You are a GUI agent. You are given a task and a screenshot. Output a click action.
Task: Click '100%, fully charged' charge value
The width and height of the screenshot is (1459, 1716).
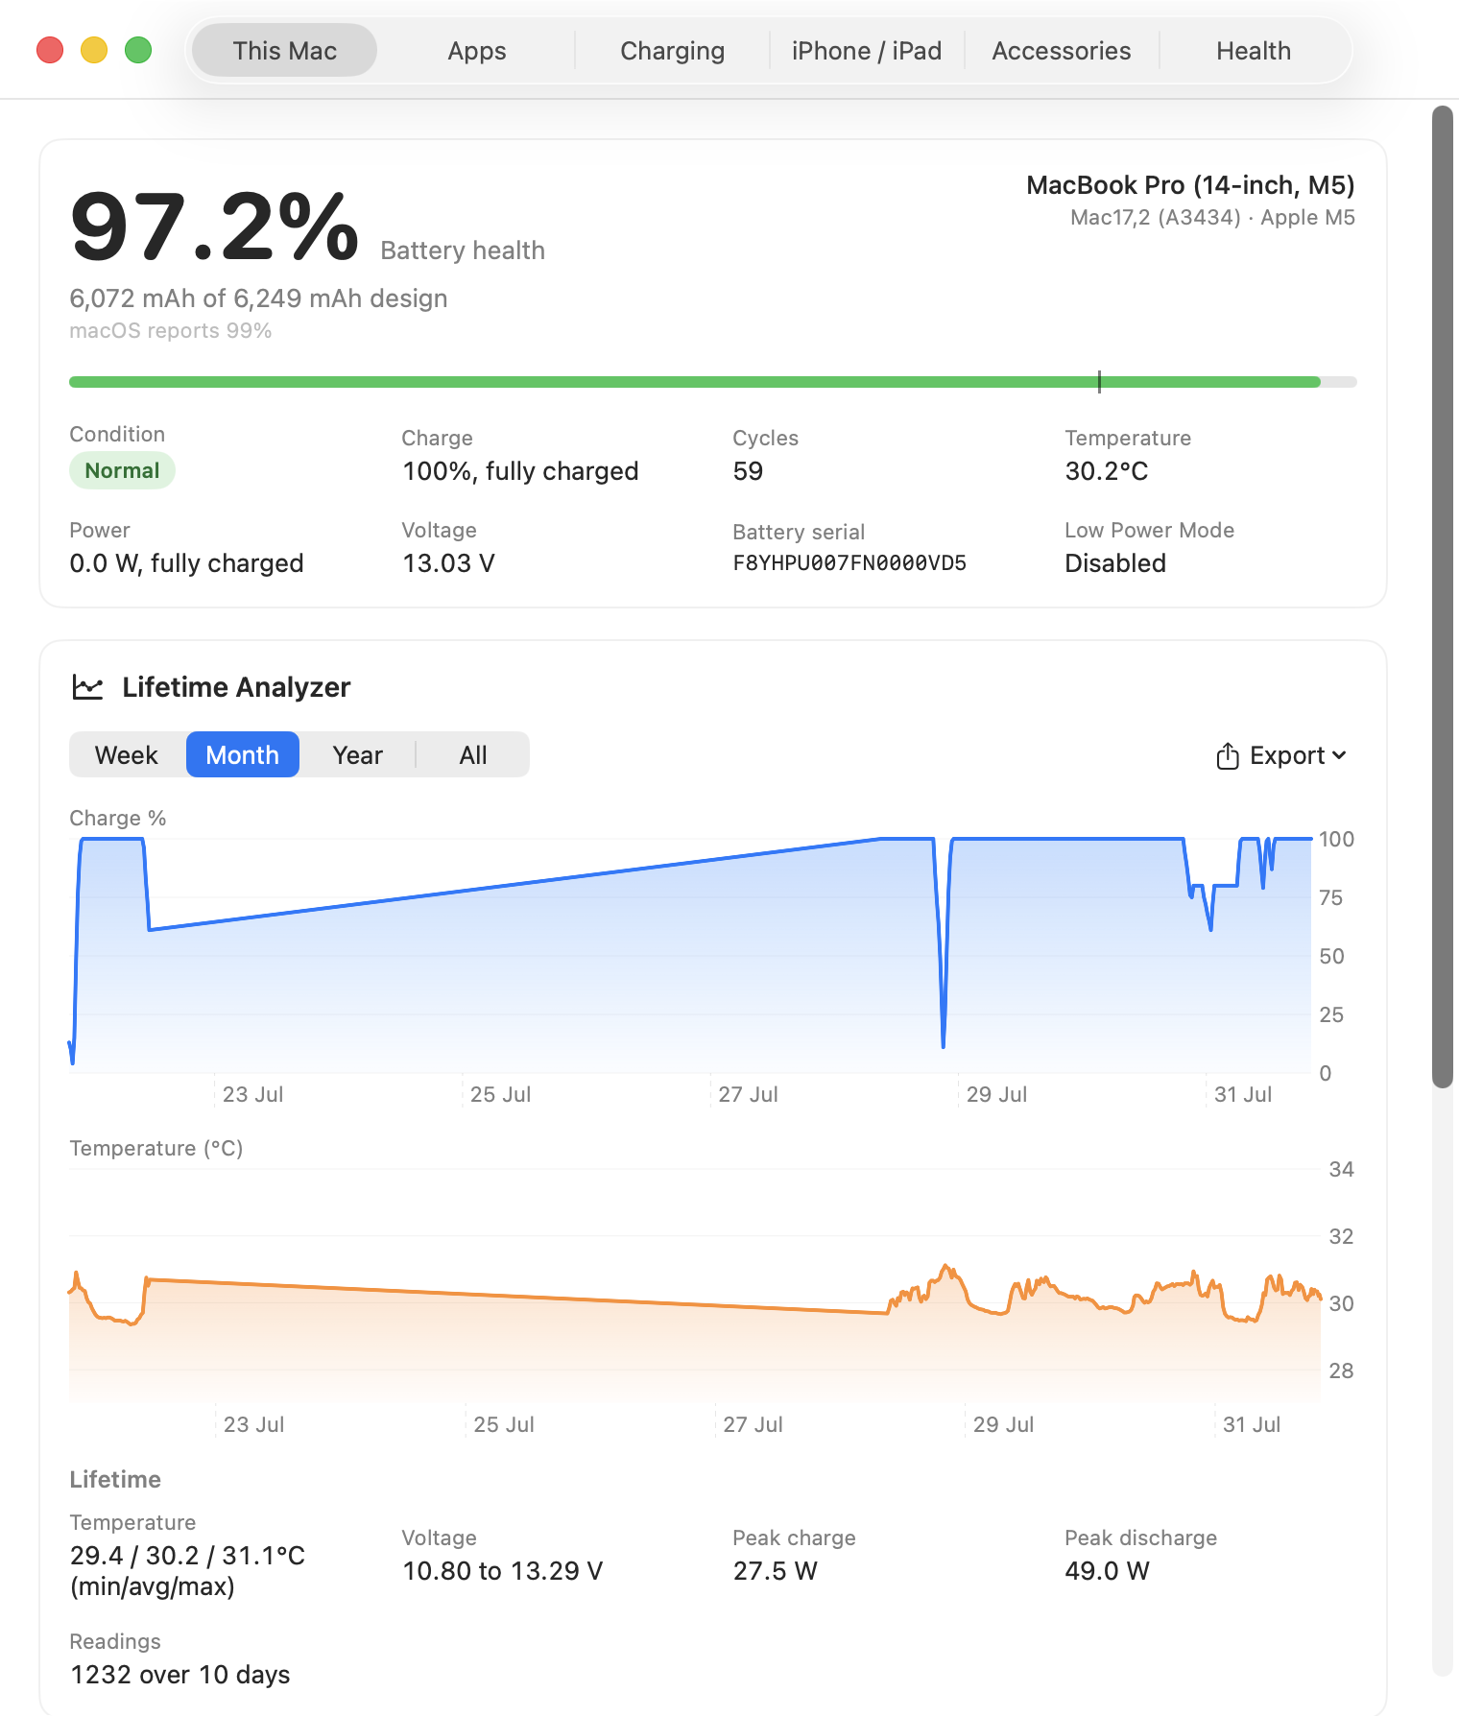[x=520, y=471]
